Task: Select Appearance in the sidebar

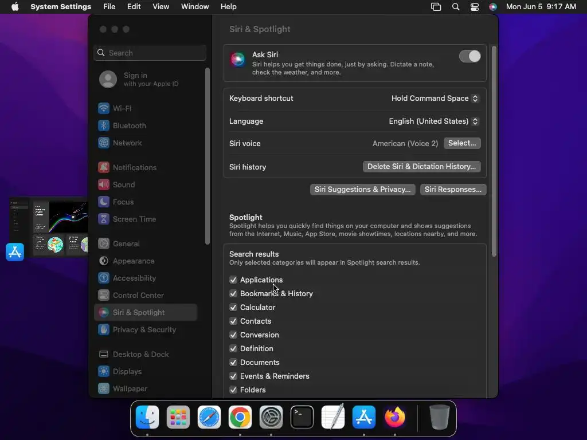Action: 145,261
